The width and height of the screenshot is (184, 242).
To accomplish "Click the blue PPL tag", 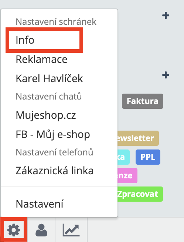I will (148, 157).
